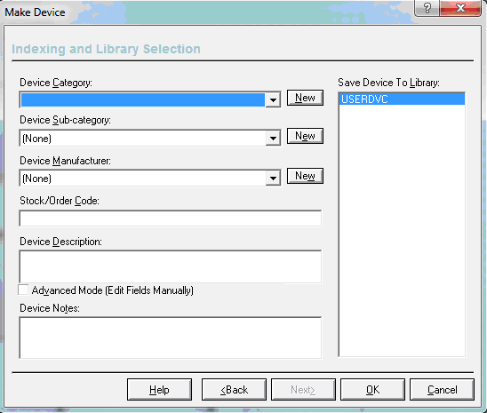Click inside the Device Description box
The width and height of the screenshot is (487, 413).
[171, 266]
